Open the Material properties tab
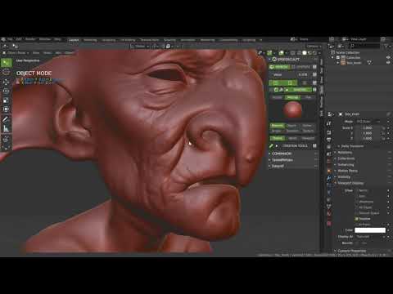 point(329,213)
